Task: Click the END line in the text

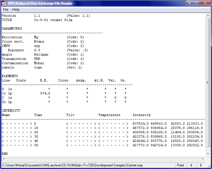Action: coord(5,154)
